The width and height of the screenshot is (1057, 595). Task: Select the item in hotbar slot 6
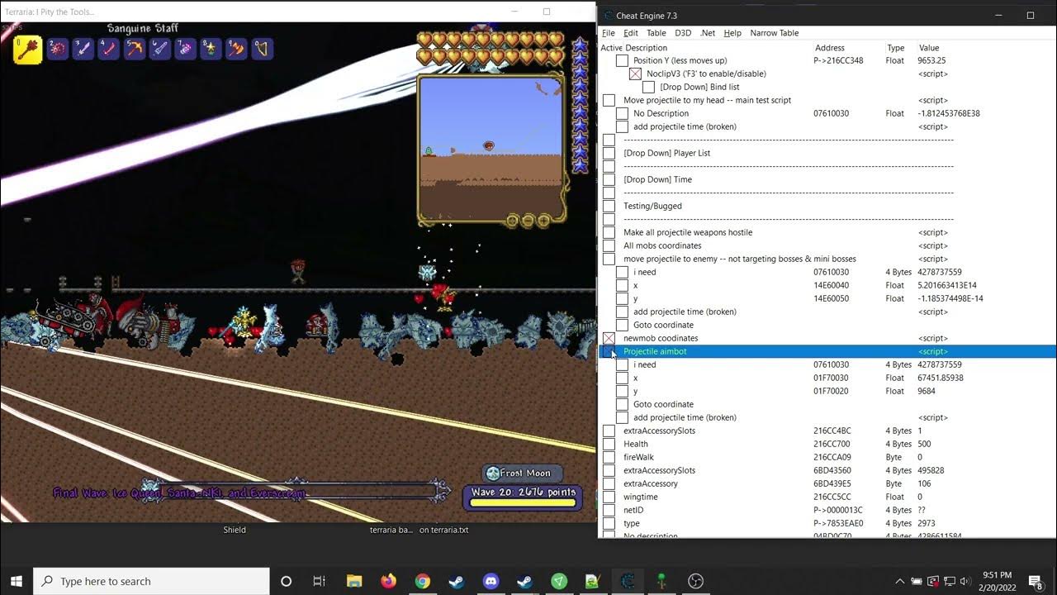click(x=160, y=49)
